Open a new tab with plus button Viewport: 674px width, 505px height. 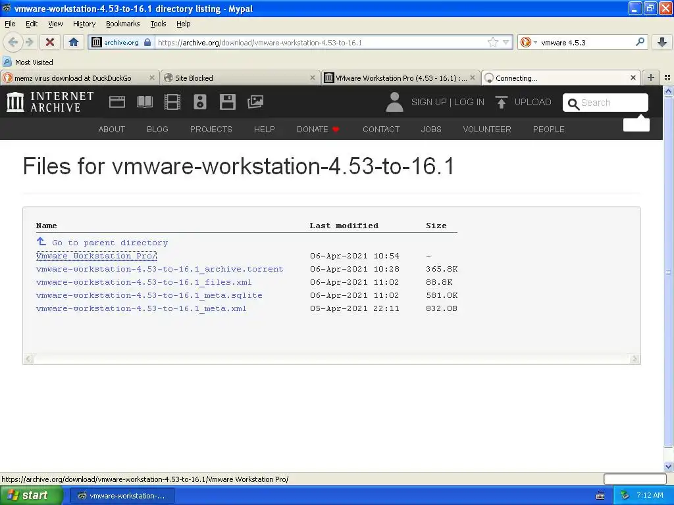click(651, 78)
